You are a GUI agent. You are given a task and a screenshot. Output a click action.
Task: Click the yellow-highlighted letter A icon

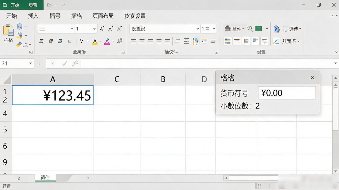(x=95, y=41)
